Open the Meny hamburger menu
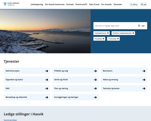 point(134,5)
